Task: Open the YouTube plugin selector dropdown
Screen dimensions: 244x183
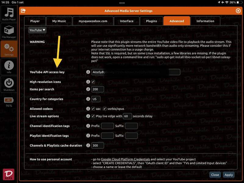Action: tap(37, 30)
